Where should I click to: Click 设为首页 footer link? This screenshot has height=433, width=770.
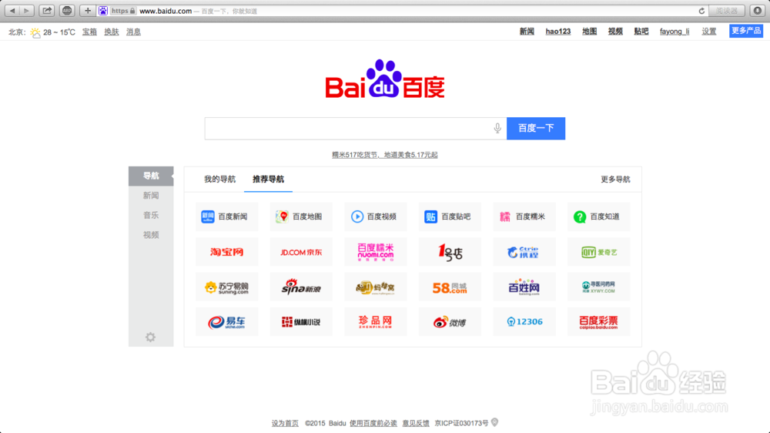(x=285, y=423)
